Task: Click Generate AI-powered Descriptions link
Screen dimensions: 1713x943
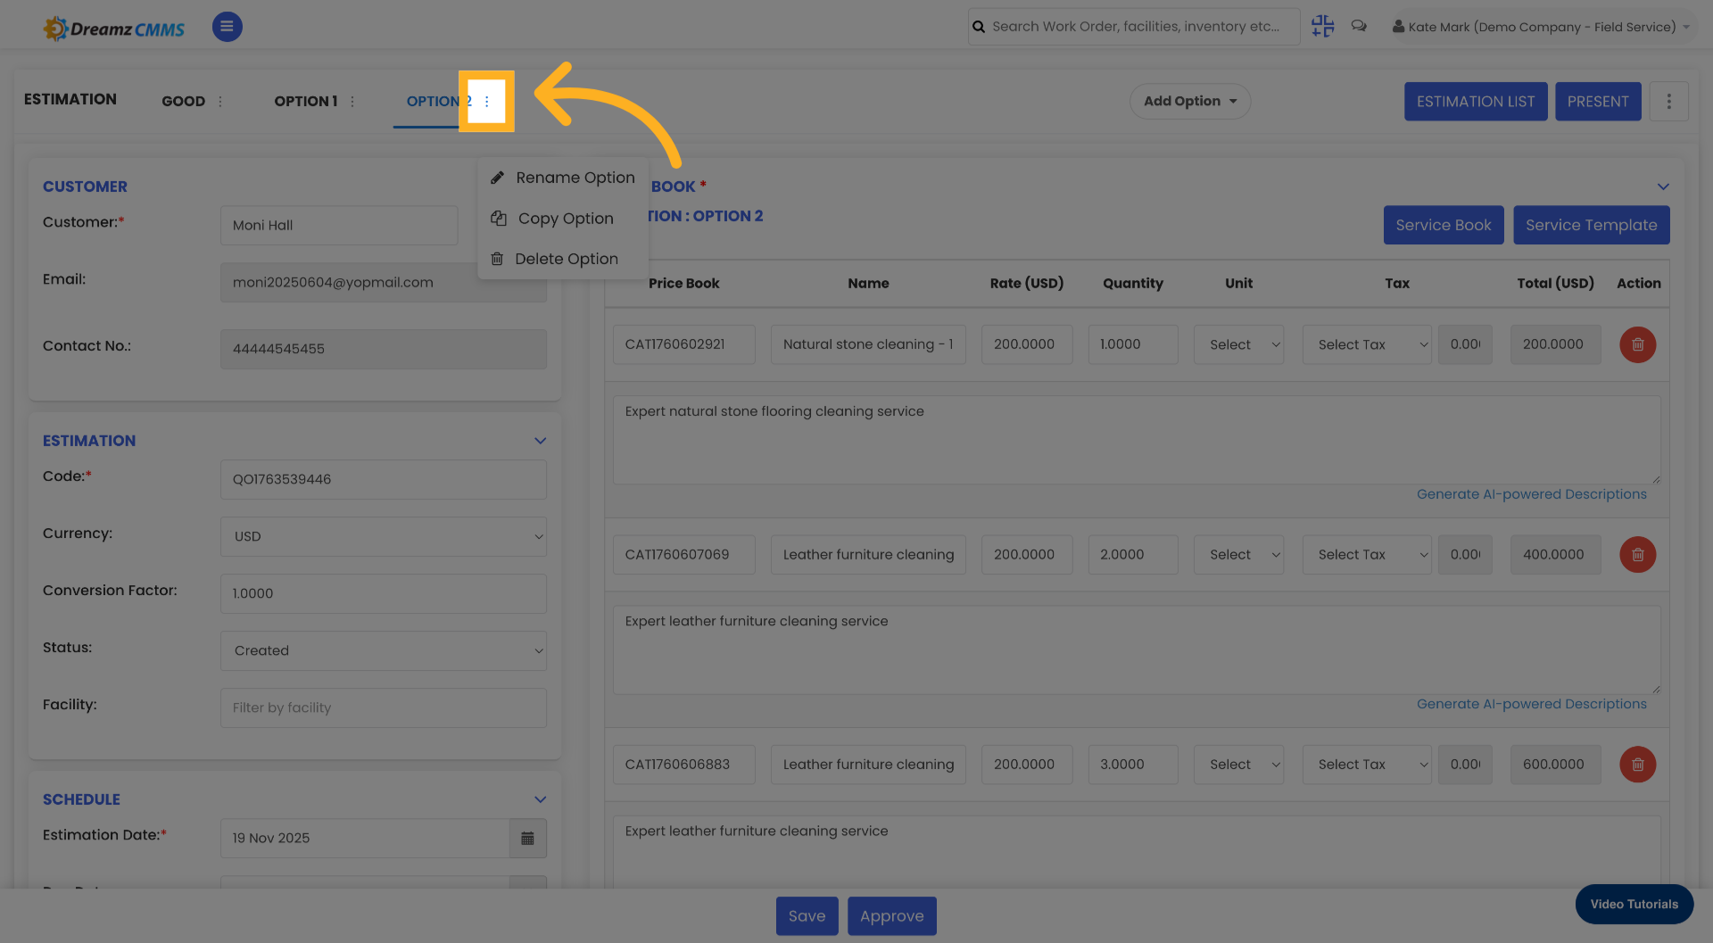Action: pos(1532,493)
